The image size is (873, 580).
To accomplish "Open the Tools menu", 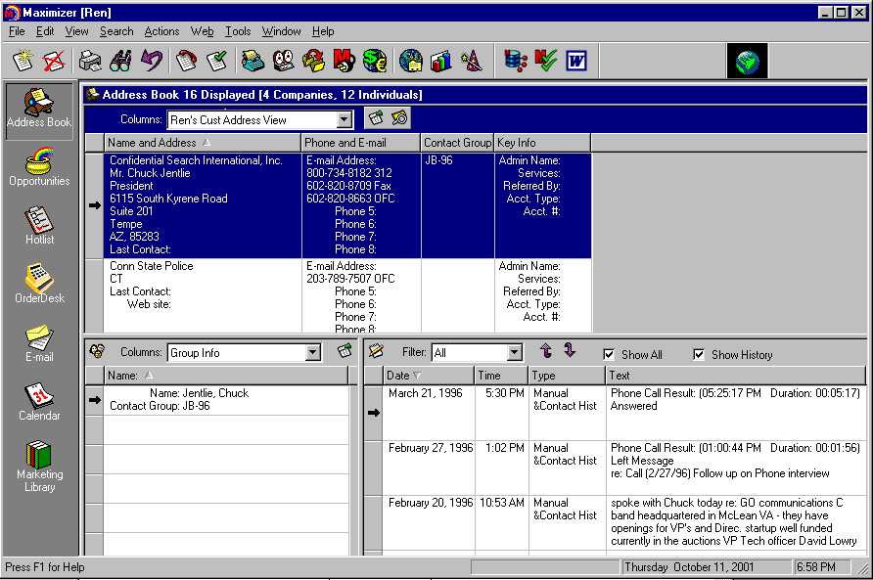I will [238, 31].
